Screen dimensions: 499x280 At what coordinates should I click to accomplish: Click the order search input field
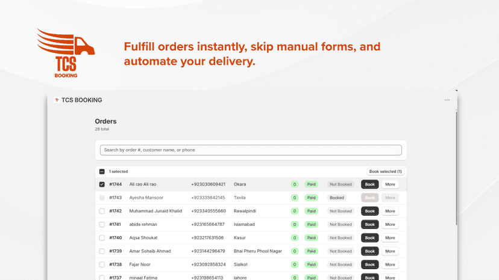point(251,150)
